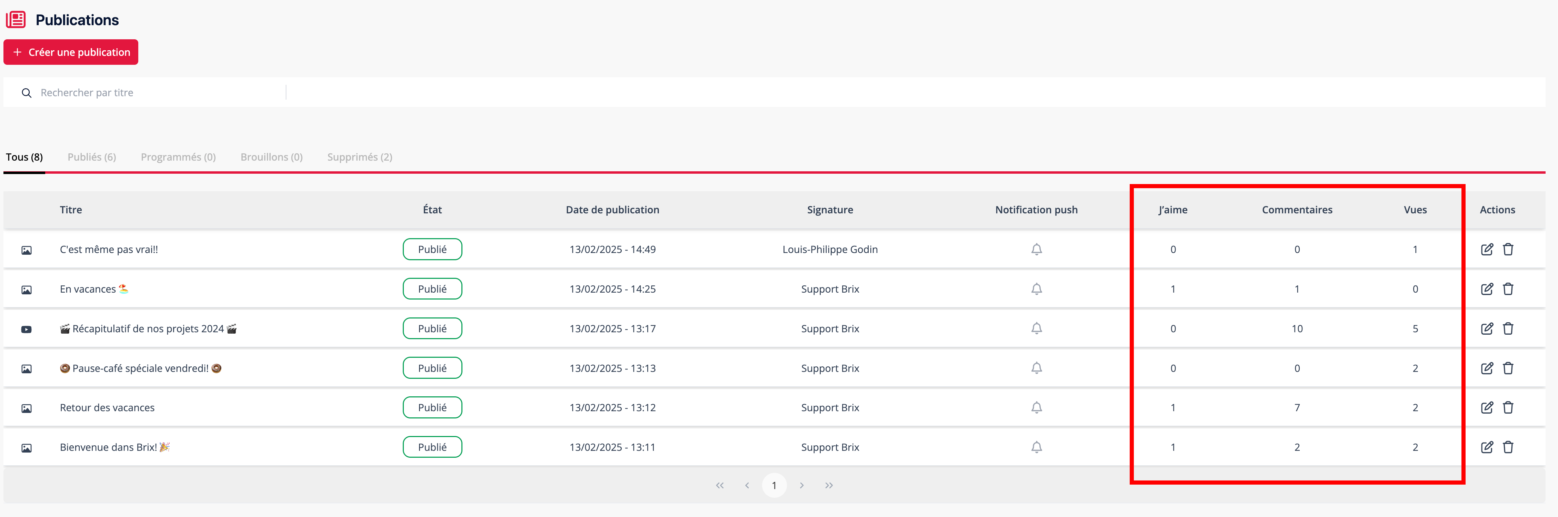Edit the "En vacances" publication
Viewport: 1558px width, 517px height.
pos(1487,289)
